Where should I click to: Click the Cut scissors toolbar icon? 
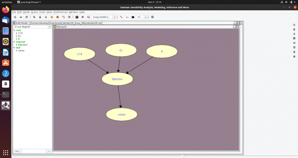[x=40, y=17]
